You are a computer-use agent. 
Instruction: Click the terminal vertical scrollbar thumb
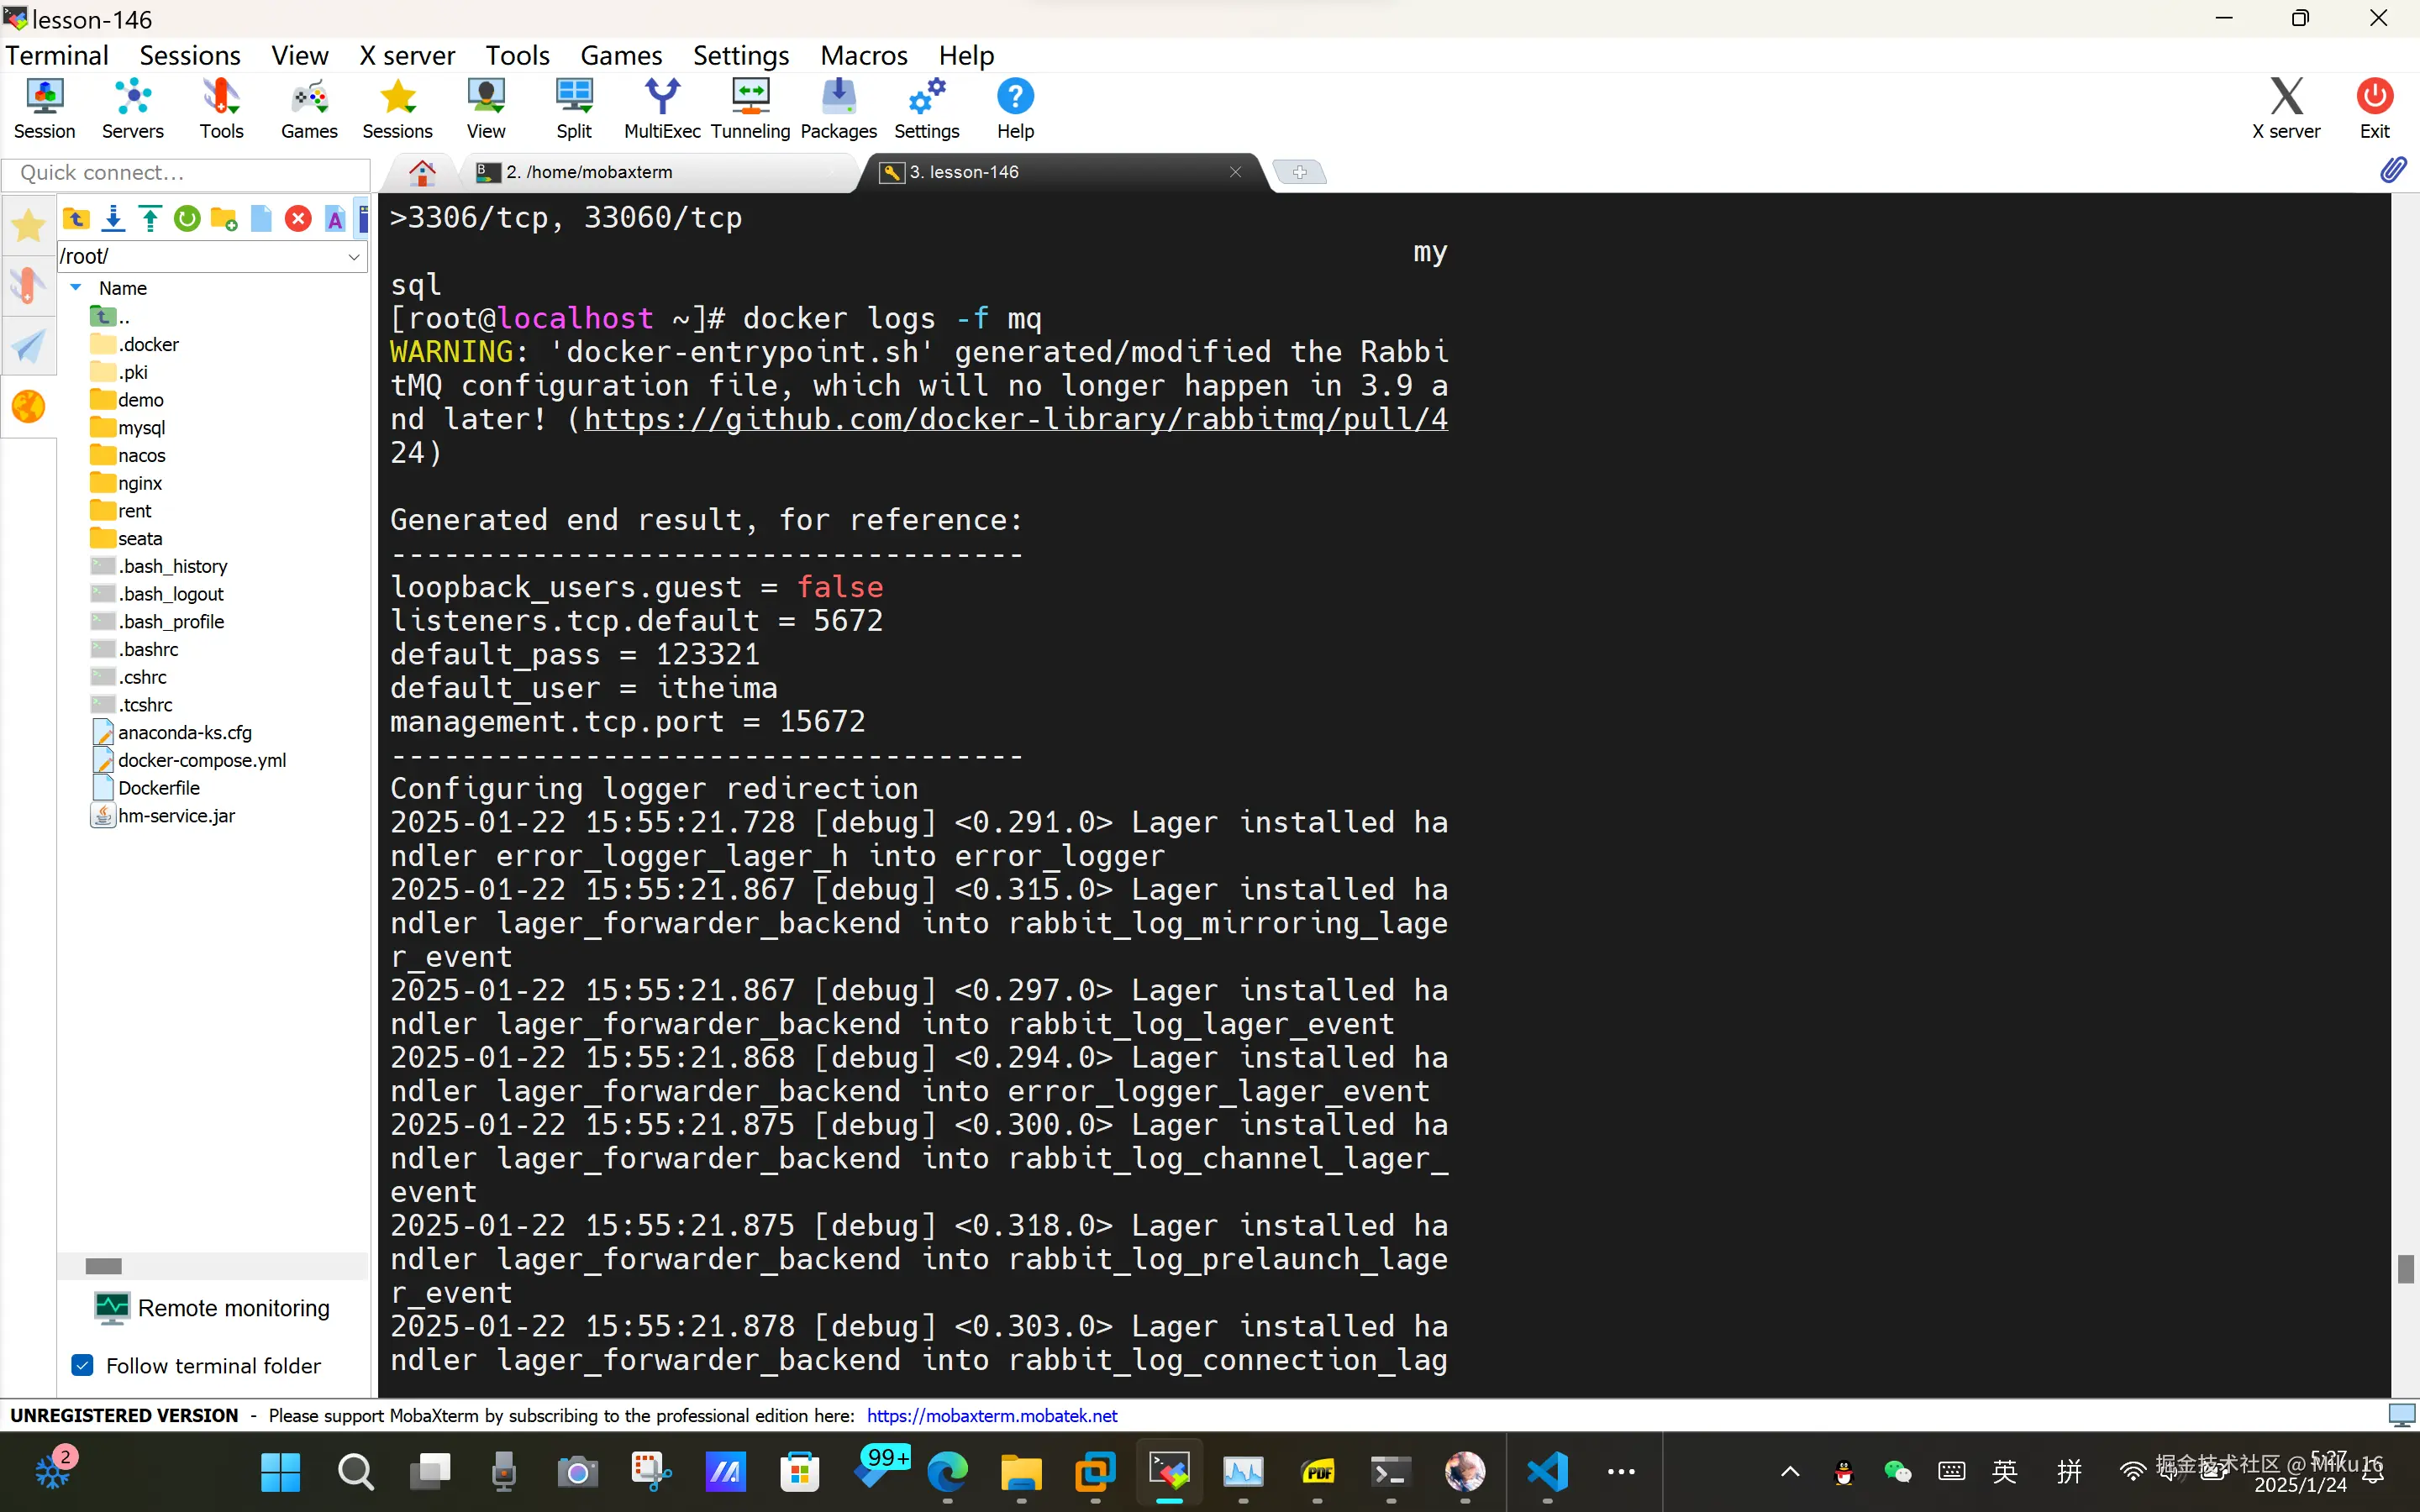coord(2405,1268)
